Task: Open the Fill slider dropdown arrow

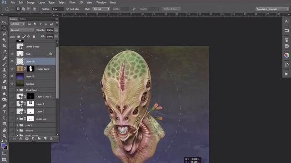Action: (x=56, y=37)
